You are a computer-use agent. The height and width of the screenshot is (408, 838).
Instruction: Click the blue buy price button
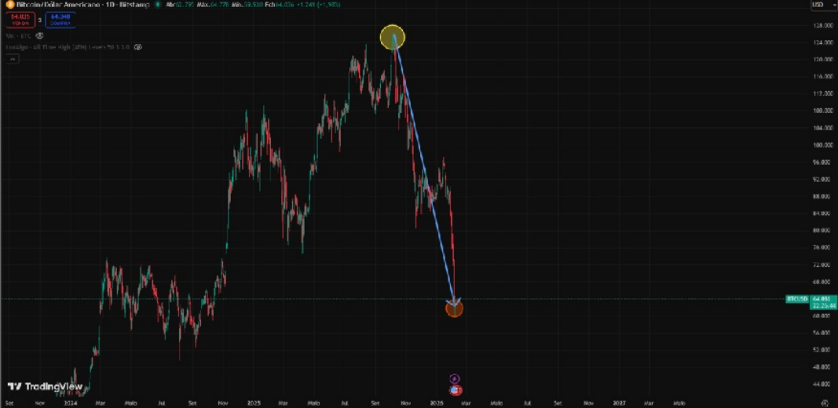pyautogui.click(x=60, y=20)
